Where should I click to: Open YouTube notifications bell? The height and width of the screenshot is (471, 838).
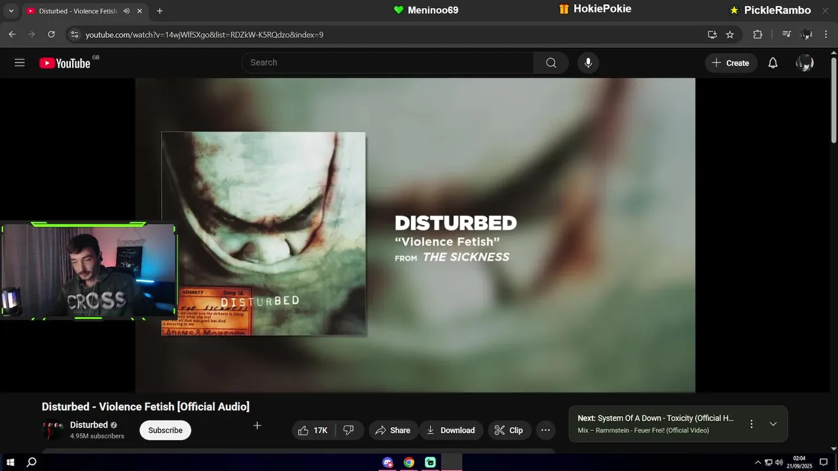pyautogui.click(x=773, y=63)
